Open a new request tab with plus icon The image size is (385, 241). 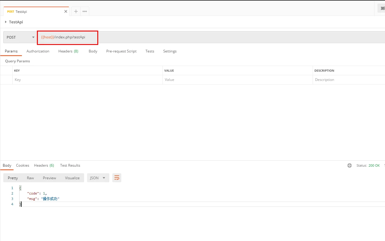click(x=76, y=11)
